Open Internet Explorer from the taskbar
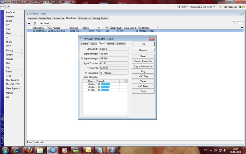246x154 pixels. [17, 150]
